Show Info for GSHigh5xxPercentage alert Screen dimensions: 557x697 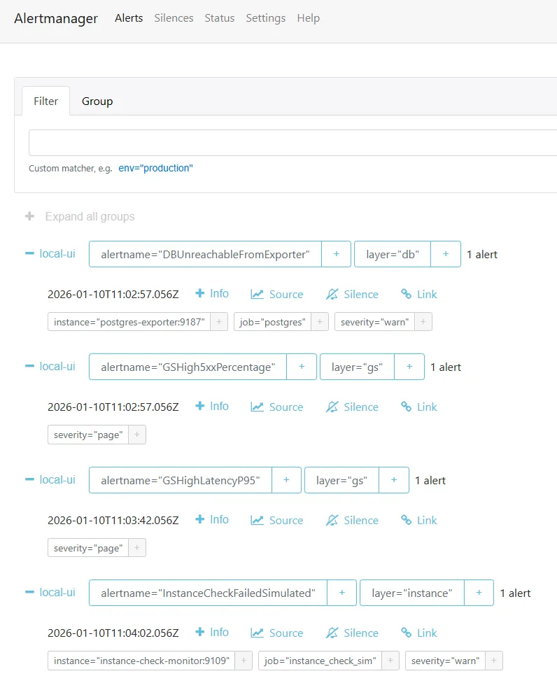click(212, 407)
